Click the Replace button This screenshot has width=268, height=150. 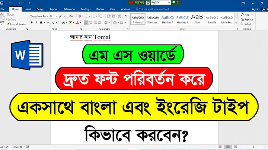coord(247,19)
